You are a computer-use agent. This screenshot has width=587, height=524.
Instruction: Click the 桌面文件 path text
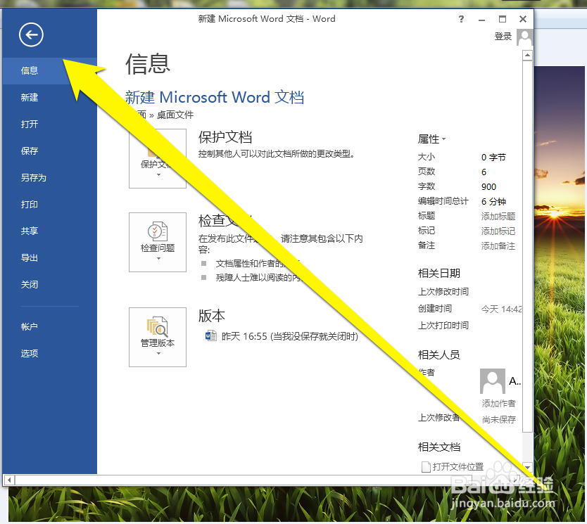coord(175,115)
